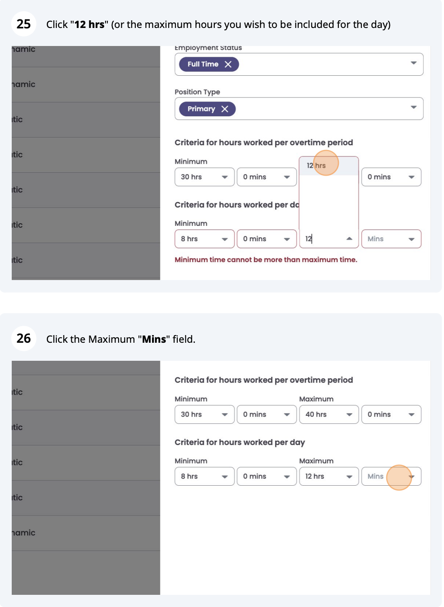Collapse the open hours dropdown arrow
The height and width of the screenshot is (607, 444).
349,239
